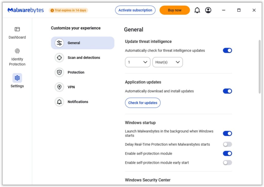Close the Malwarebytes window
Image resolution: width=264 pixels, height=187 pixels.
(254, 10)
